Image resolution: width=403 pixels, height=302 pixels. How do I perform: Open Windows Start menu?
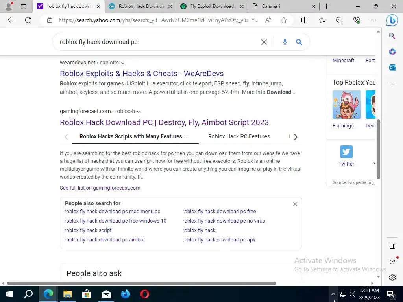point(9,294)
